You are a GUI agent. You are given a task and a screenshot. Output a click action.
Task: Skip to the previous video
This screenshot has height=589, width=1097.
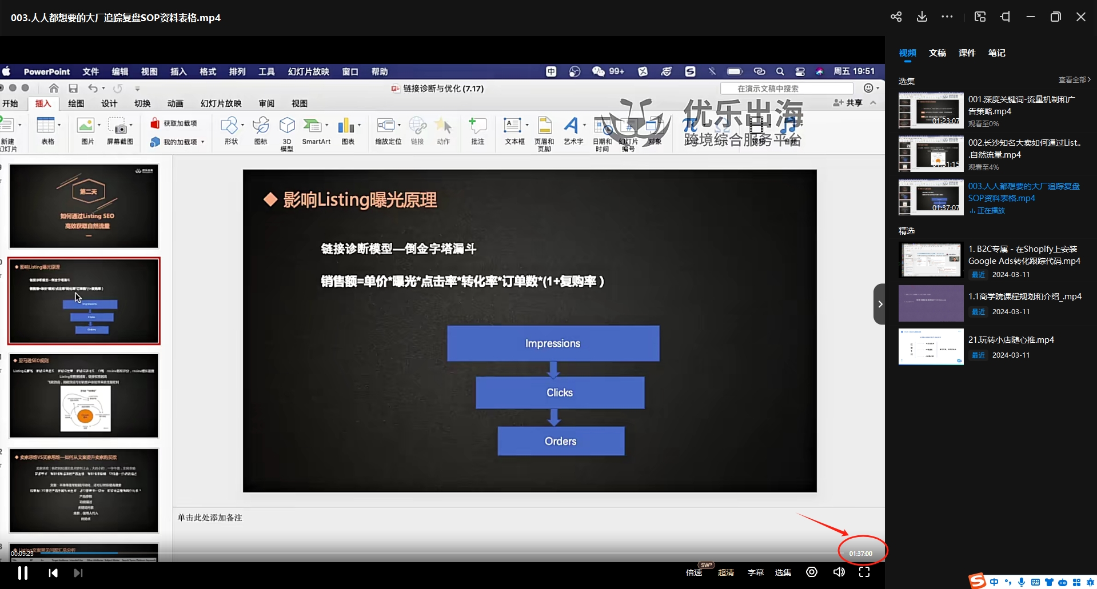(53, 572)
